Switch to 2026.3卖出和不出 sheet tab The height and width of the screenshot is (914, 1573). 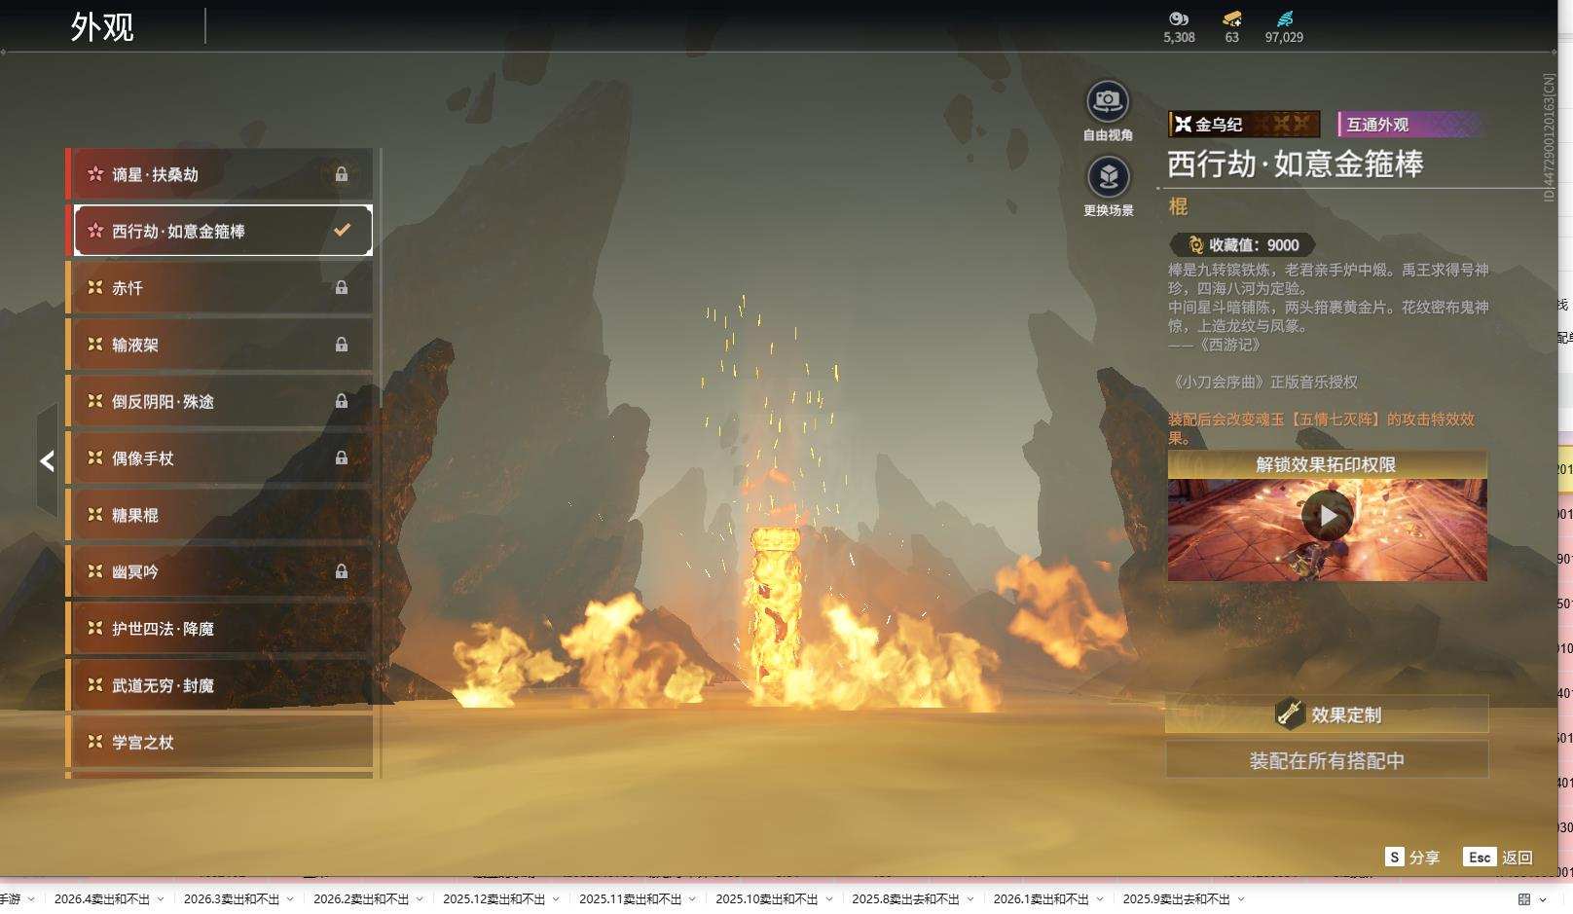click(231, 899)
